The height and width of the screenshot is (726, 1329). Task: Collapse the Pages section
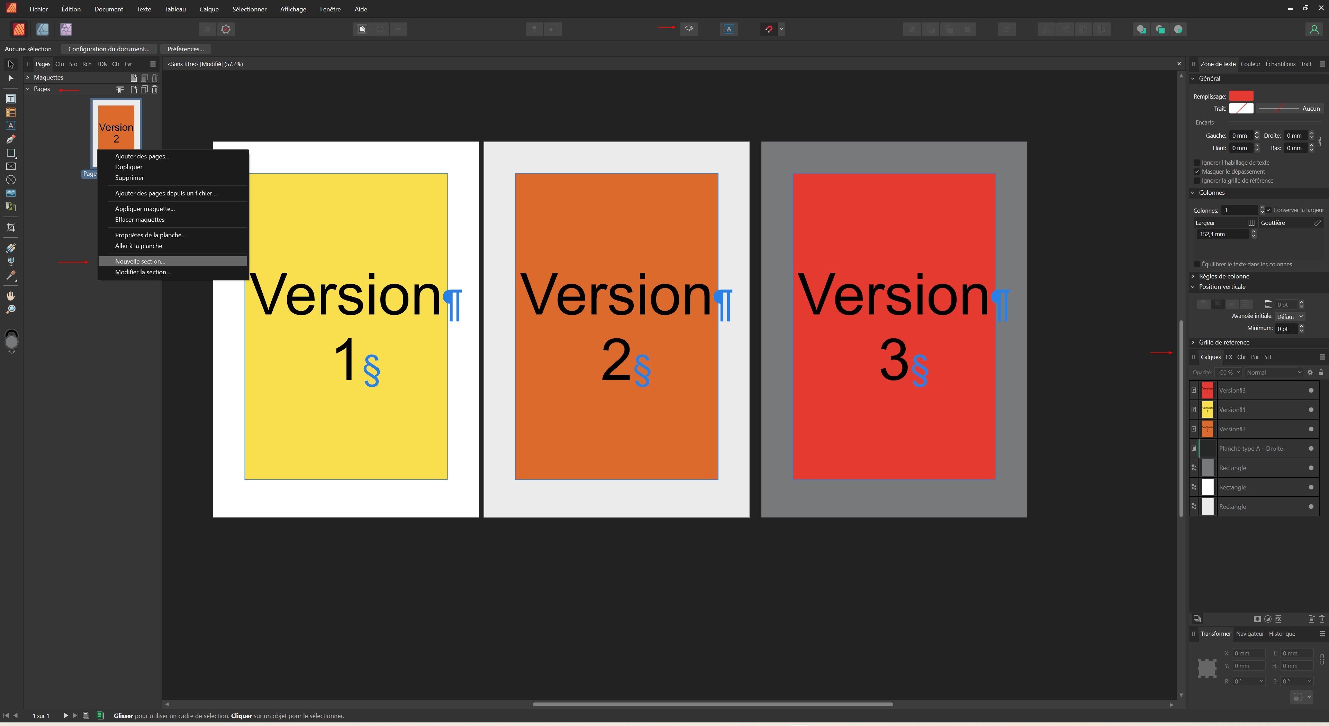coord(28,89)
